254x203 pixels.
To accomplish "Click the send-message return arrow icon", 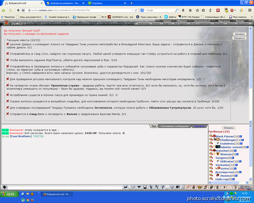I will coord(126,187).
